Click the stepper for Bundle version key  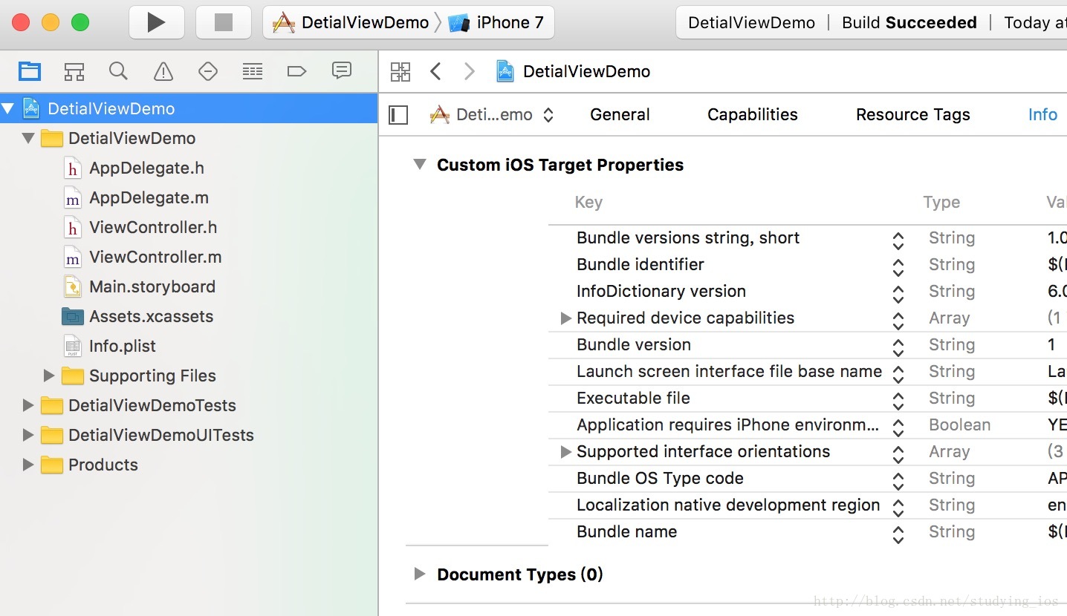(x=898, y=347)
